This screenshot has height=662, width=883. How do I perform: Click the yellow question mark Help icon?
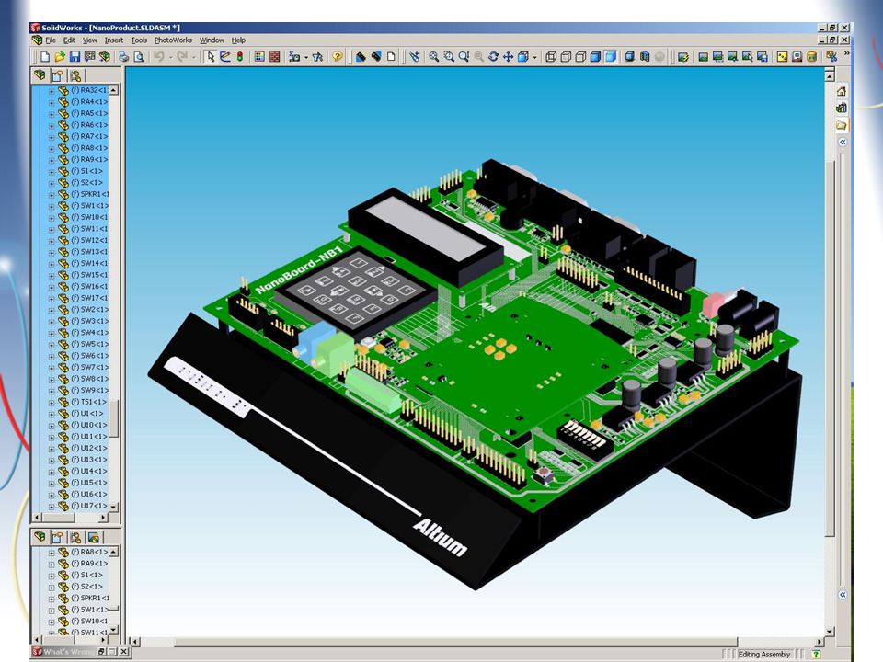pyautogui.click(x=338, y=57)
